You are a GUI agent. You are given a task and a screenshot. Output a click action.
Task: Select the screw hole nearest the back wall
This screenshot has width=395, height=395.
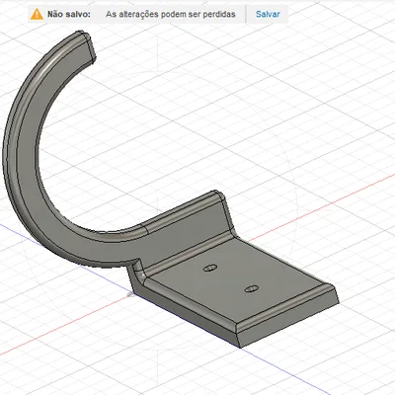(210, 268)
